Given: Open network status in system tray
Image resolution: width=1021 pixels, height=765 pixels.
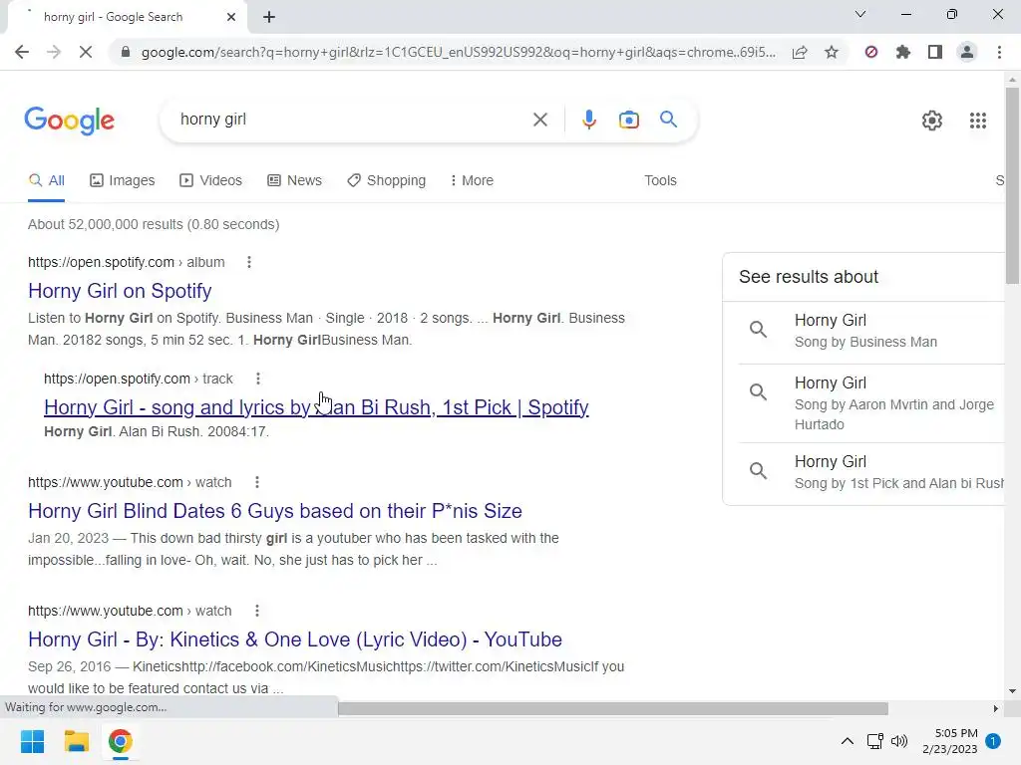Looking at the screenshot, I should (x=874, y=741).
